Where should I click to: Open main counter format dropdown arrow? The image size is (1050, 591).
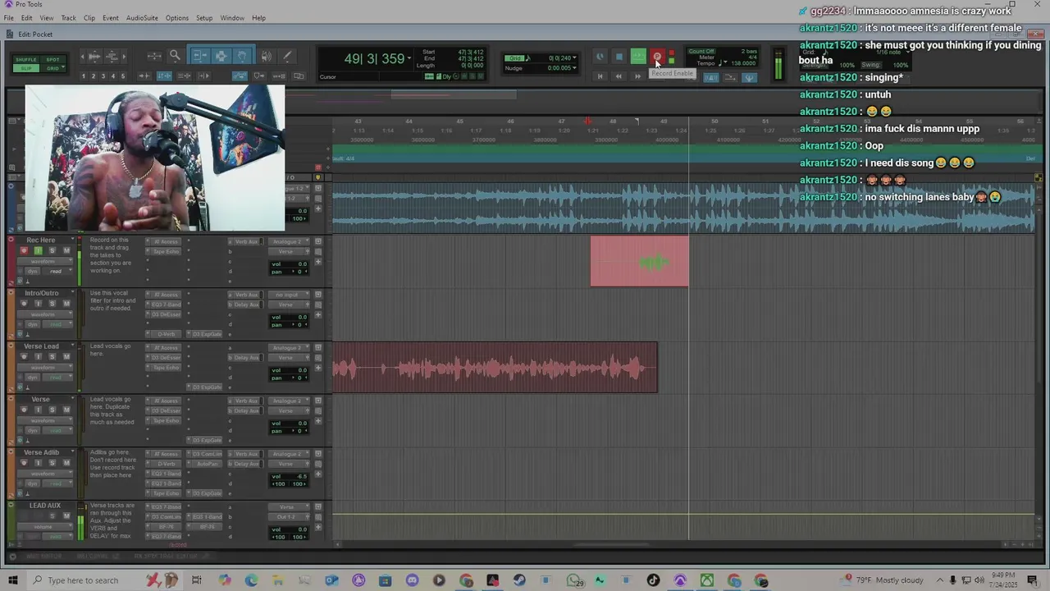pos(409,58)
